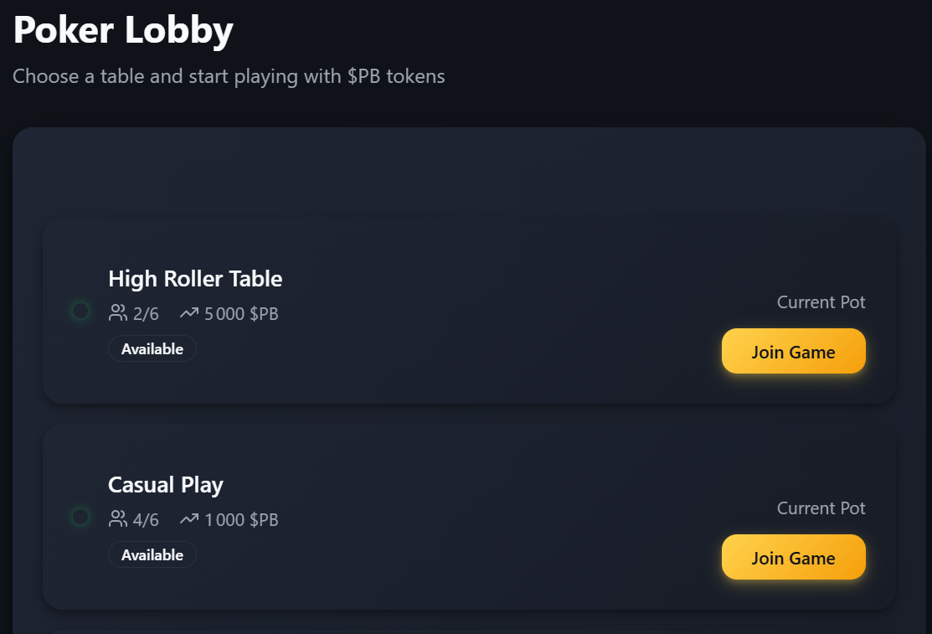932x634 pixels.
Task: Click the green status dot for Casual Play
Action: [x=80, y=517]
